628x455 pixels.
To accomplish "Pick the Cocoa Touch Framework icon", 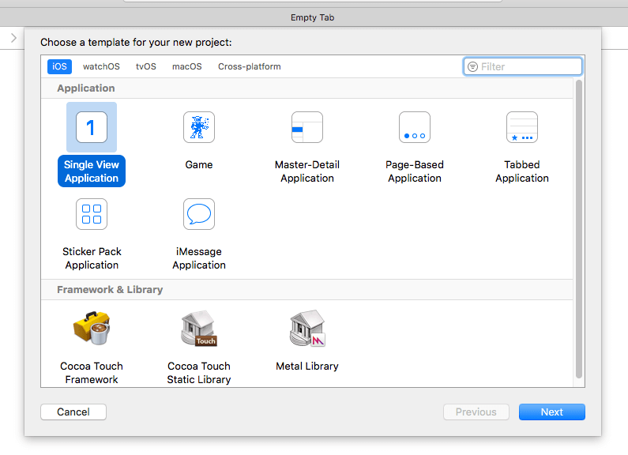I will tap(92, 329).
